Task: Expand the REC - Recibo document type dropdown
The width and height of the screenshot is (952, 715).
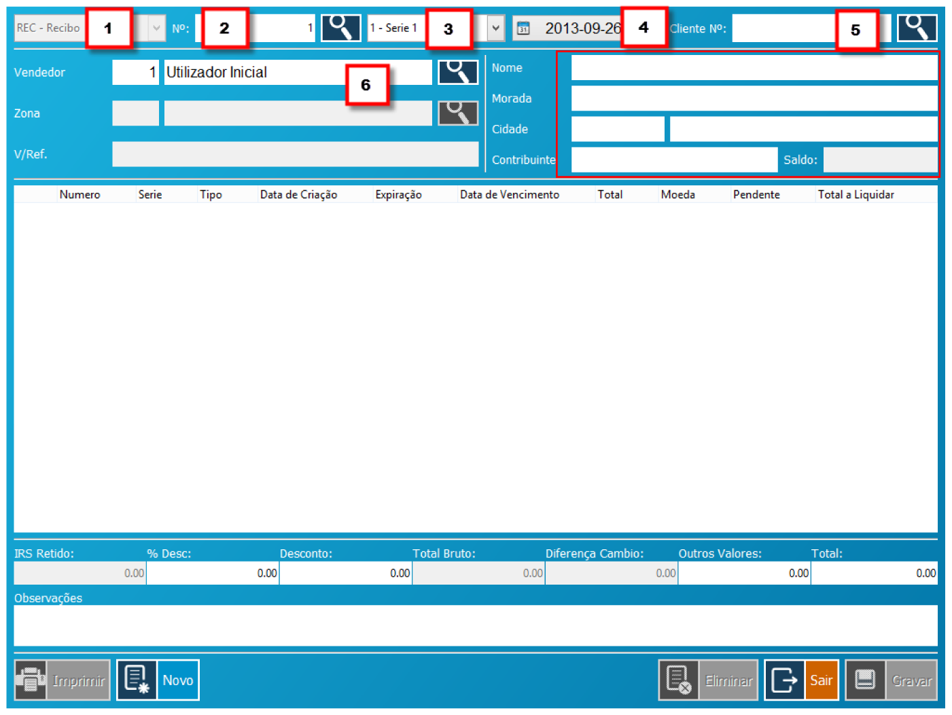Action: coord(156,29)
